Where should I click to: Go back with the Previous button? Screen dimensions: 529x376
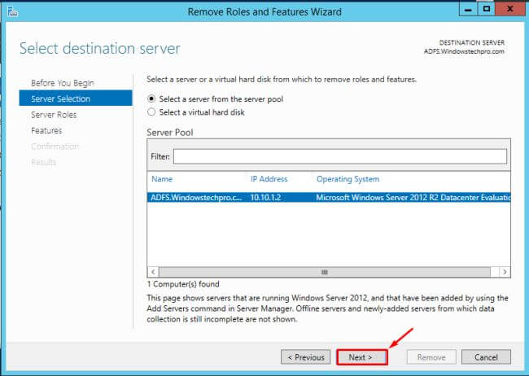point(306,357)
